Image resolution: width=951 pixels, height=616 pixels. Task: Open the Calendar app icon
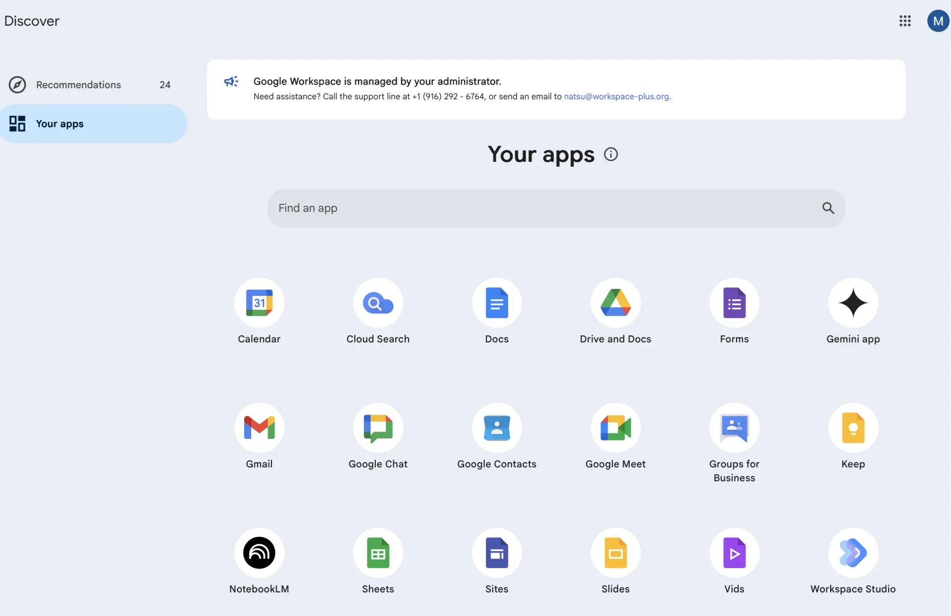click(x=259, y=303)
